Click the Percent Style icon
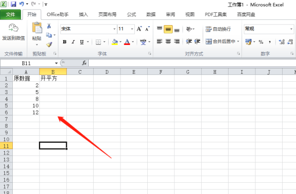296x194 pixels. coord(261,42)
